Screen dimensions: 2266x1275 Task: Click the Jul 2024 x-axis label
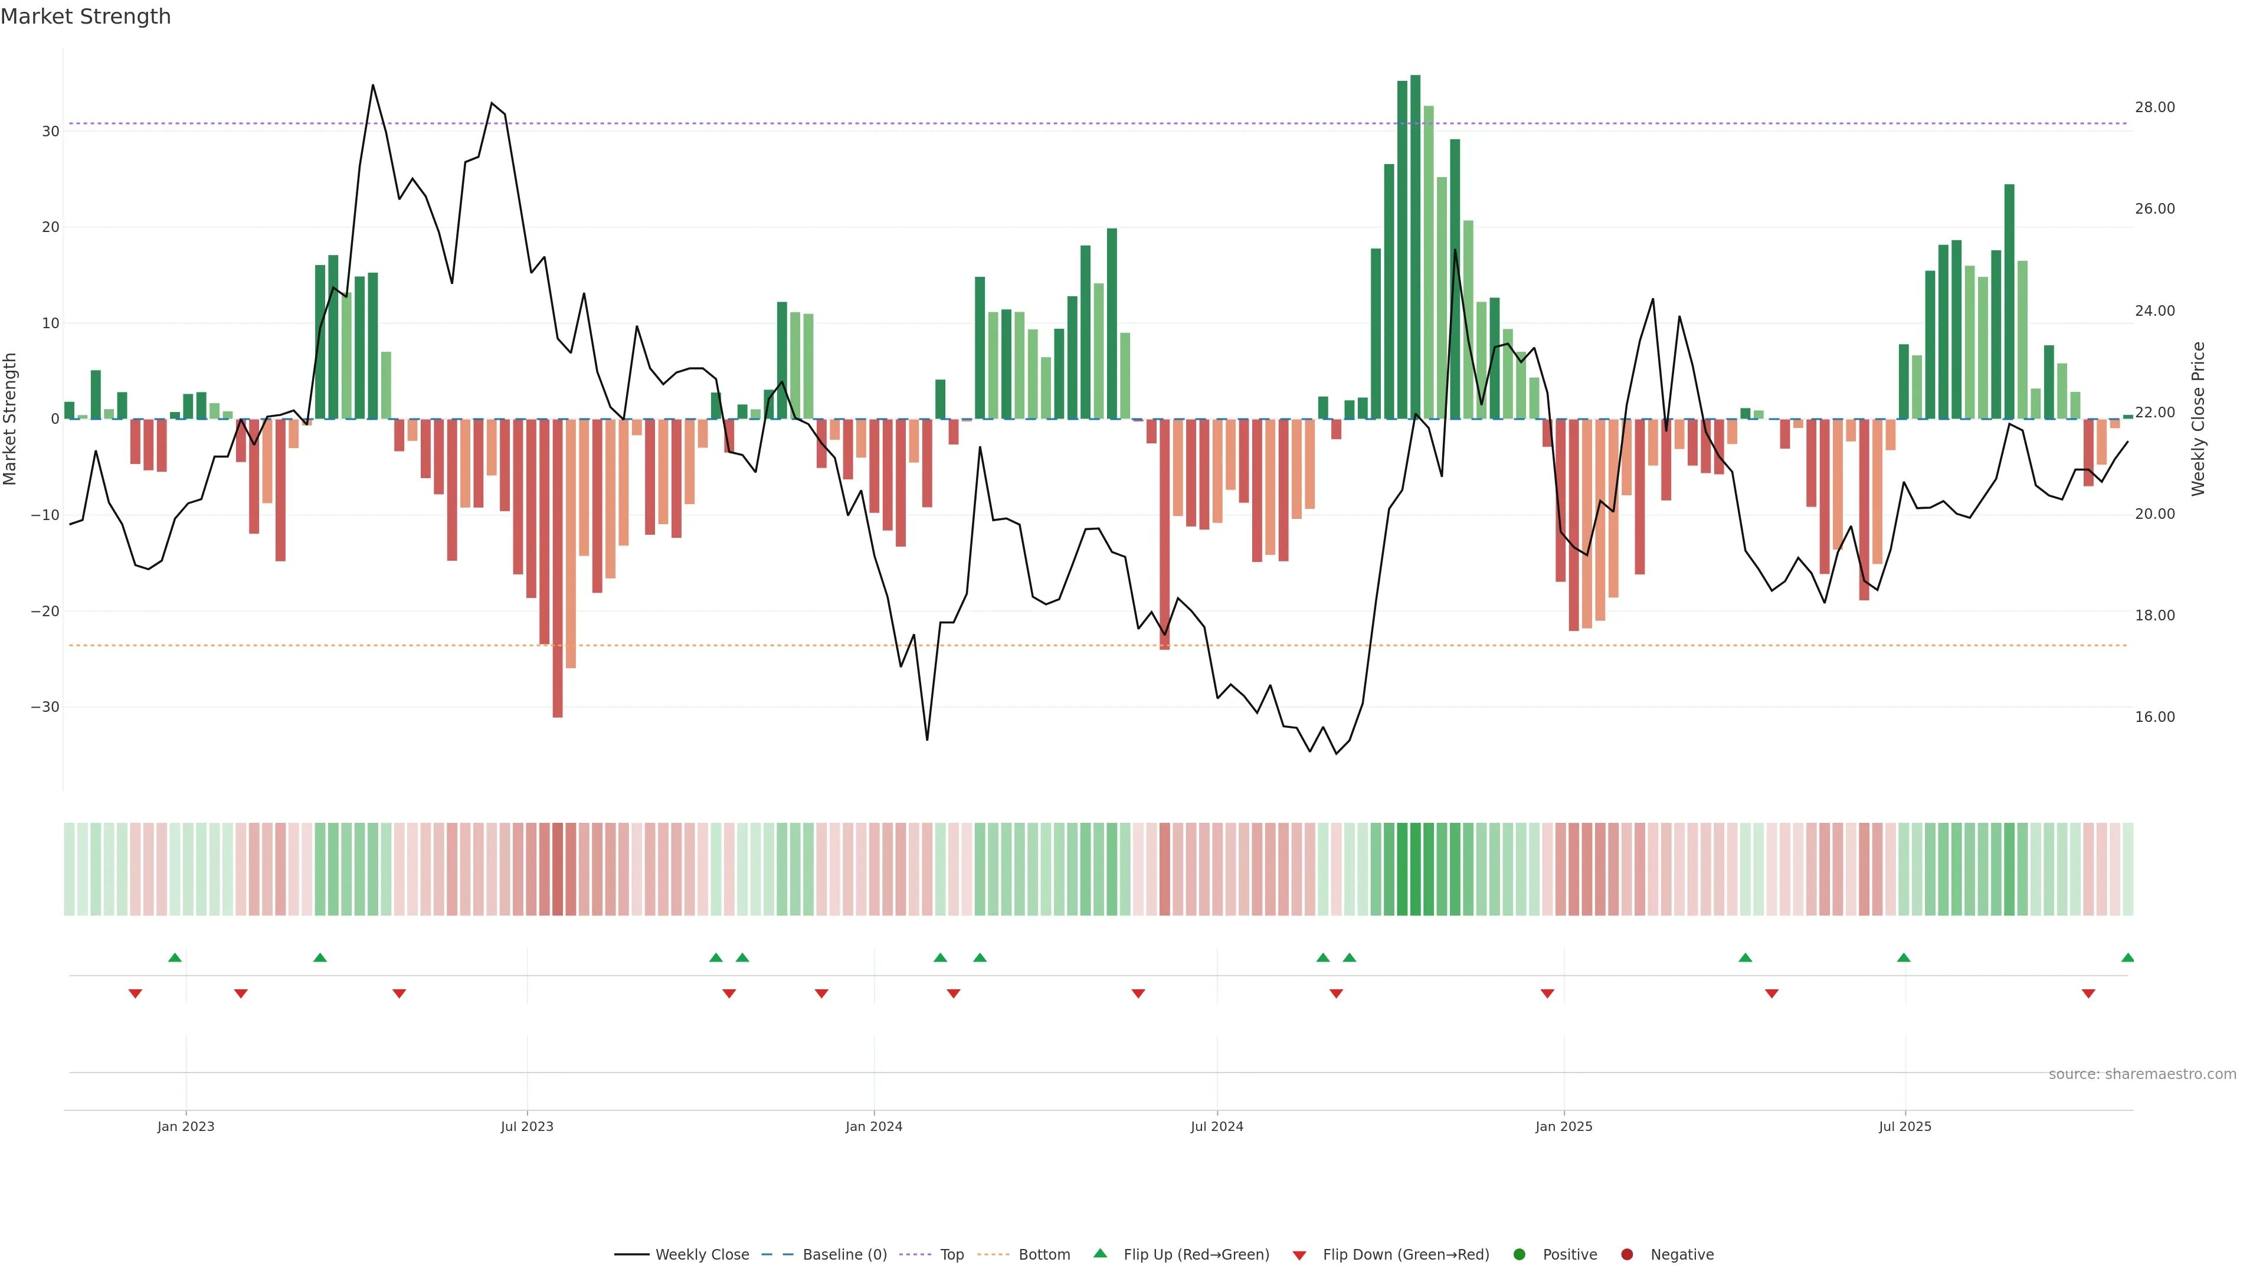1217,1126
